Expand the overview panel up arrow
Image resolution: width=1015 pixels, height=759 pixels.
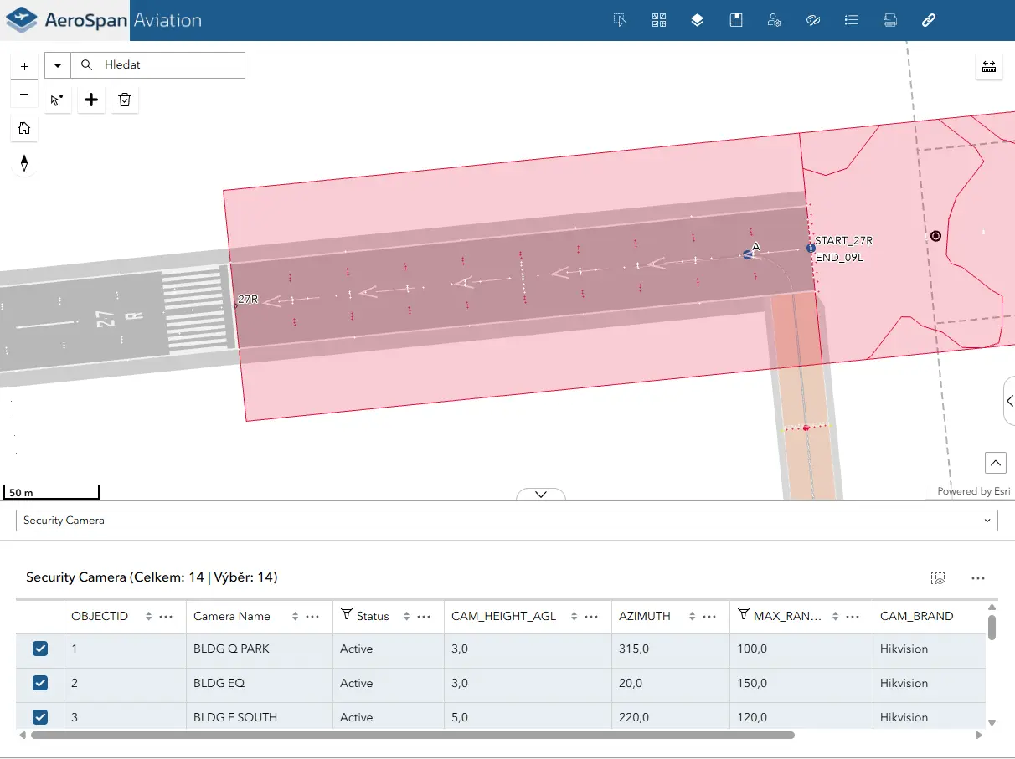995,462
